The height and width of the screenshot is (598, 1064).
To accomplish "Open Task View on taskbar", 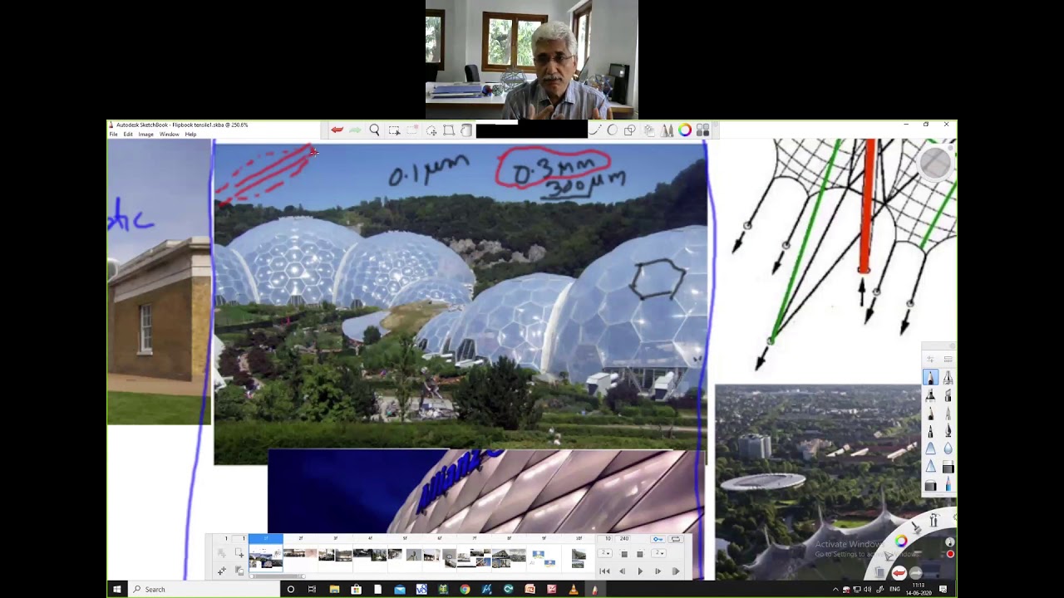I will tap(312, 590).
